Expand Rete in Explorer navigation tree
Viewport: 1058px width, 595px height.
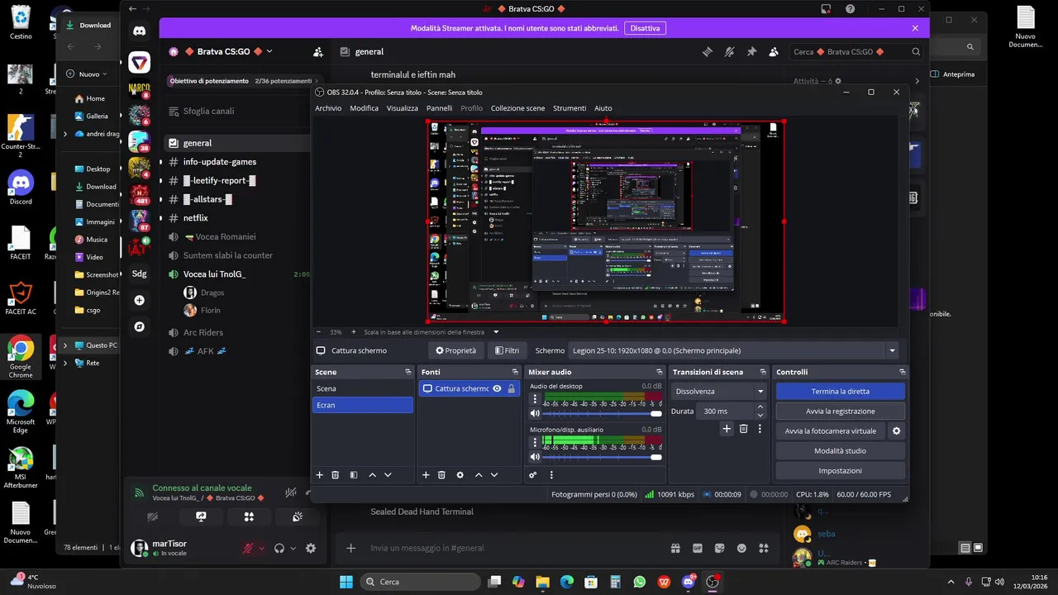[x=65, y=363]
